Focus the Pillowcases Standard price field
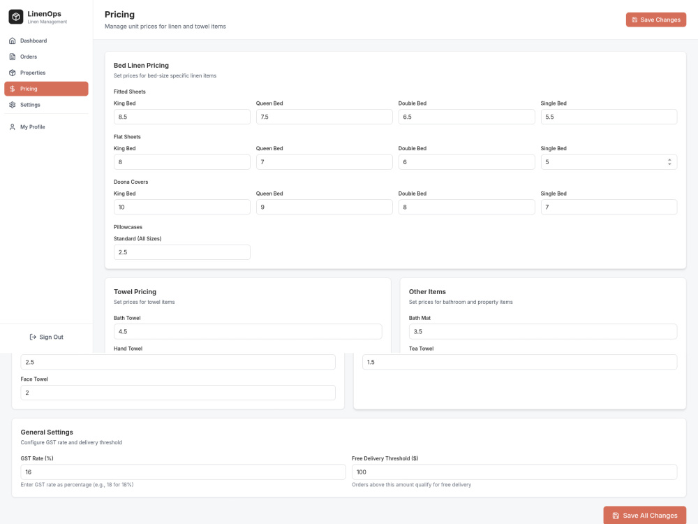The image size is (698, 524). 181,252
